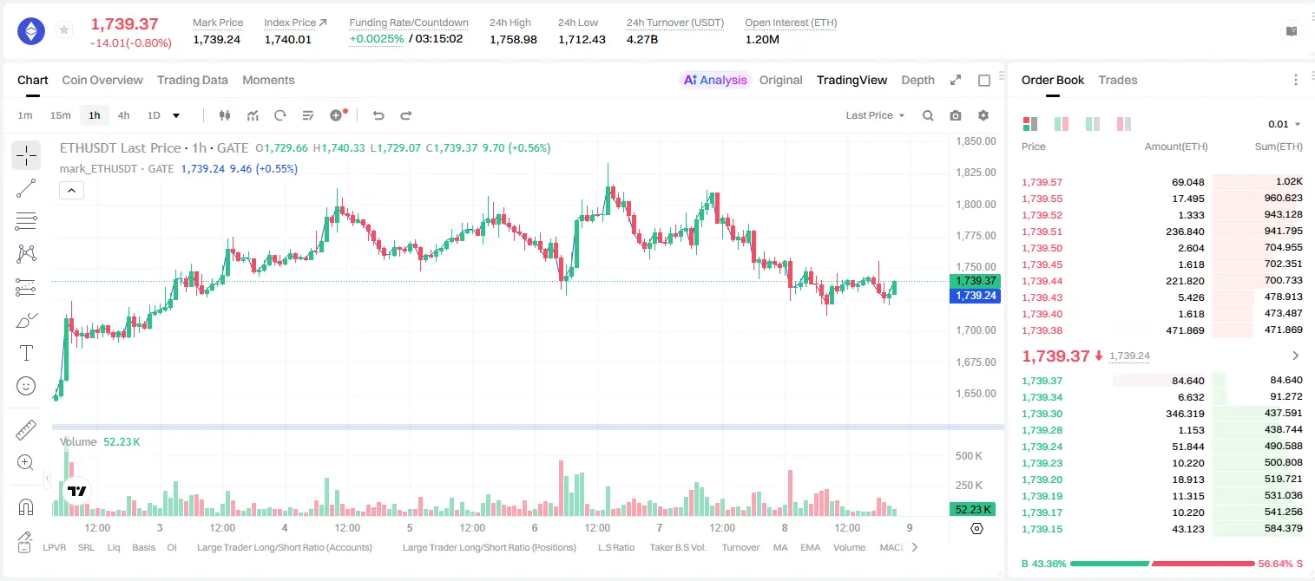Open the Coin Overview tab
The height and width of the screenshot is (581, 1315).
pos(102,80)
